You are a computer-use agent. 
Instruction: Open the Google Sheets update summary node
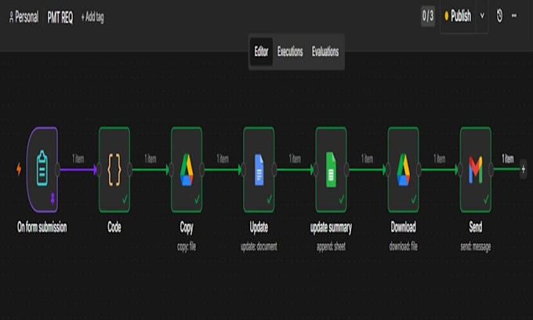[331, 170]
